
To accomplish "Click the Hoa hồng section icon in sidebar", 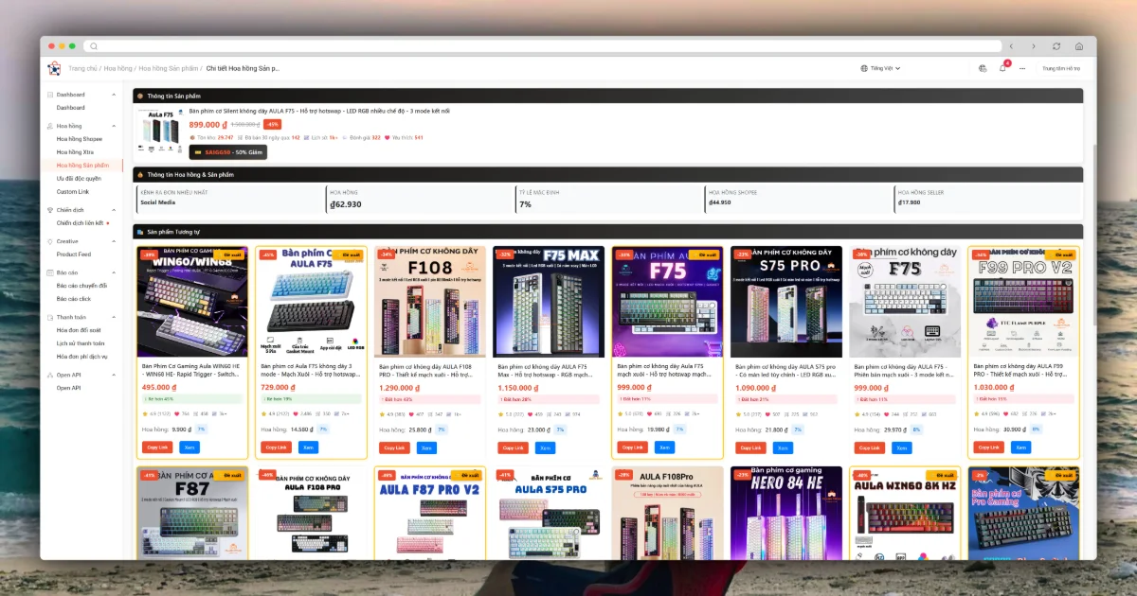I will [x=49, y=126].
